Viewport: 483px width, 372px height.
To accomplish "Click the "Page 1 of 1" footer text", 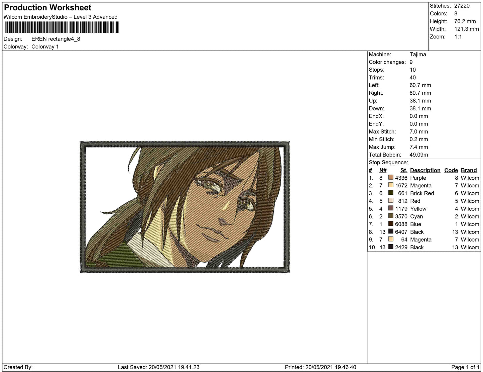I will pyautogui.click(x=465, y=367).
